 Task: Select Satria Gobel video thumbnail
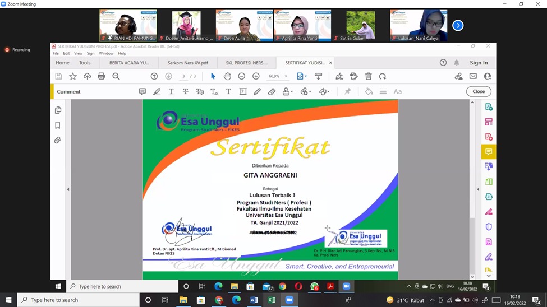tap(361, 25)
